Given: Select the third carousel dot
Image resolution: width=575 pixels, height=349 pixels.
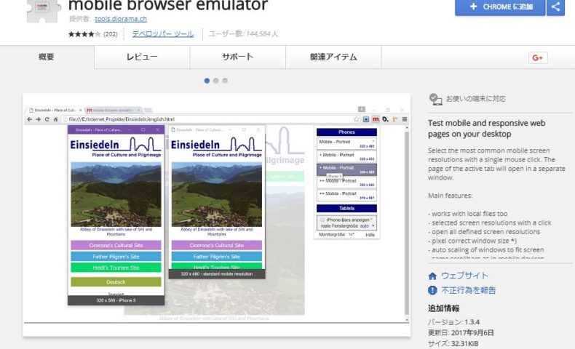Looking at the screenshot, I should (225, 81).
